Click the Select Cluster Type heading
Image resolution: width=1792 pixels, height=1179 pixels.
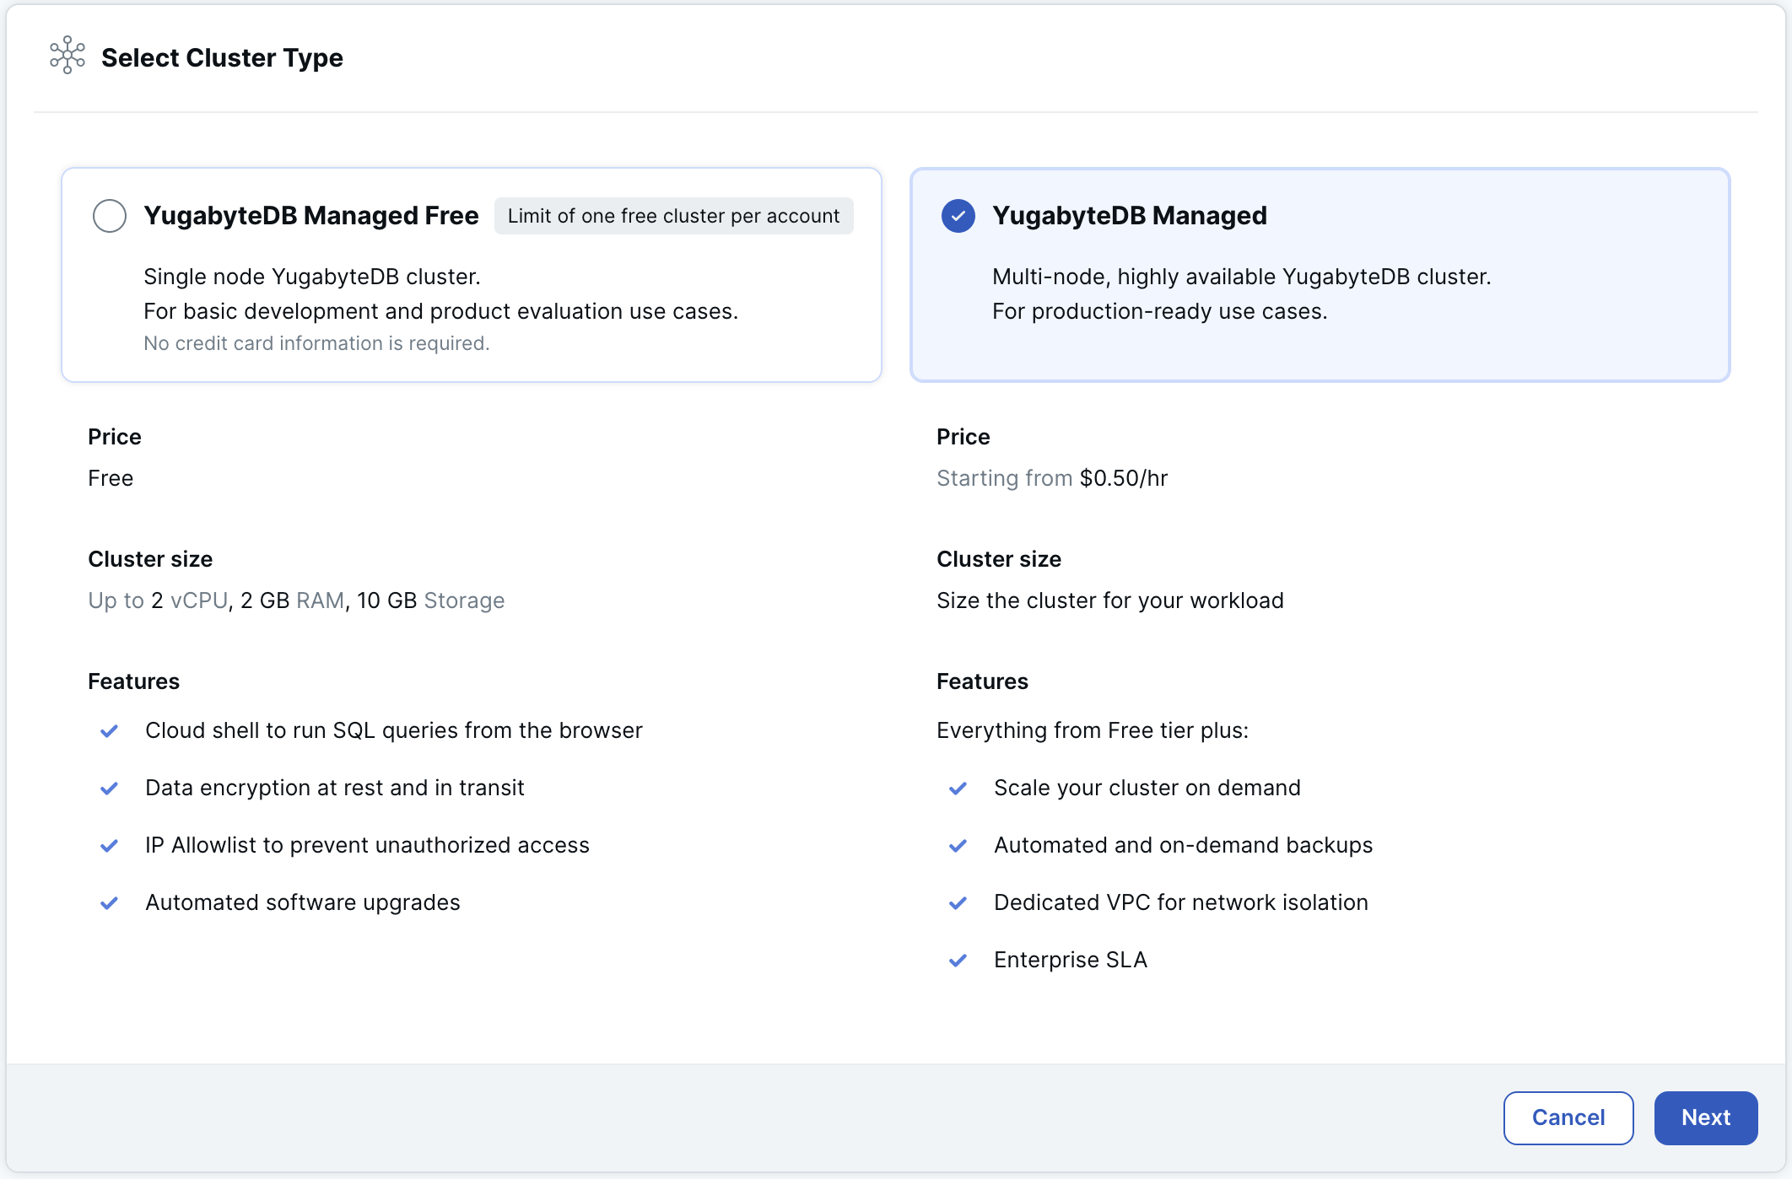click(x=222, y=57)
